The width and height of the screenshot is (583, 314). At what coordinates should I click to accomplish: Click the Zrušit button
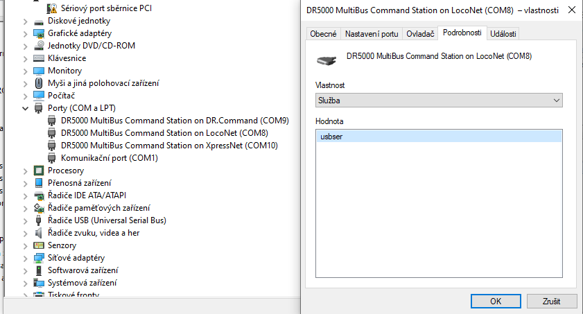551,302
